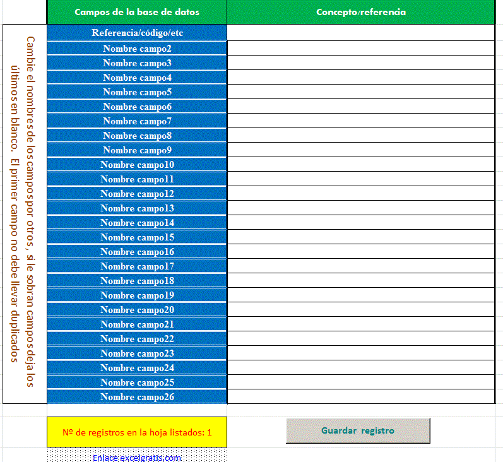Click the input cell beside Nombre campo6
This screenshot has width=503, height=462.
[361, 106]
